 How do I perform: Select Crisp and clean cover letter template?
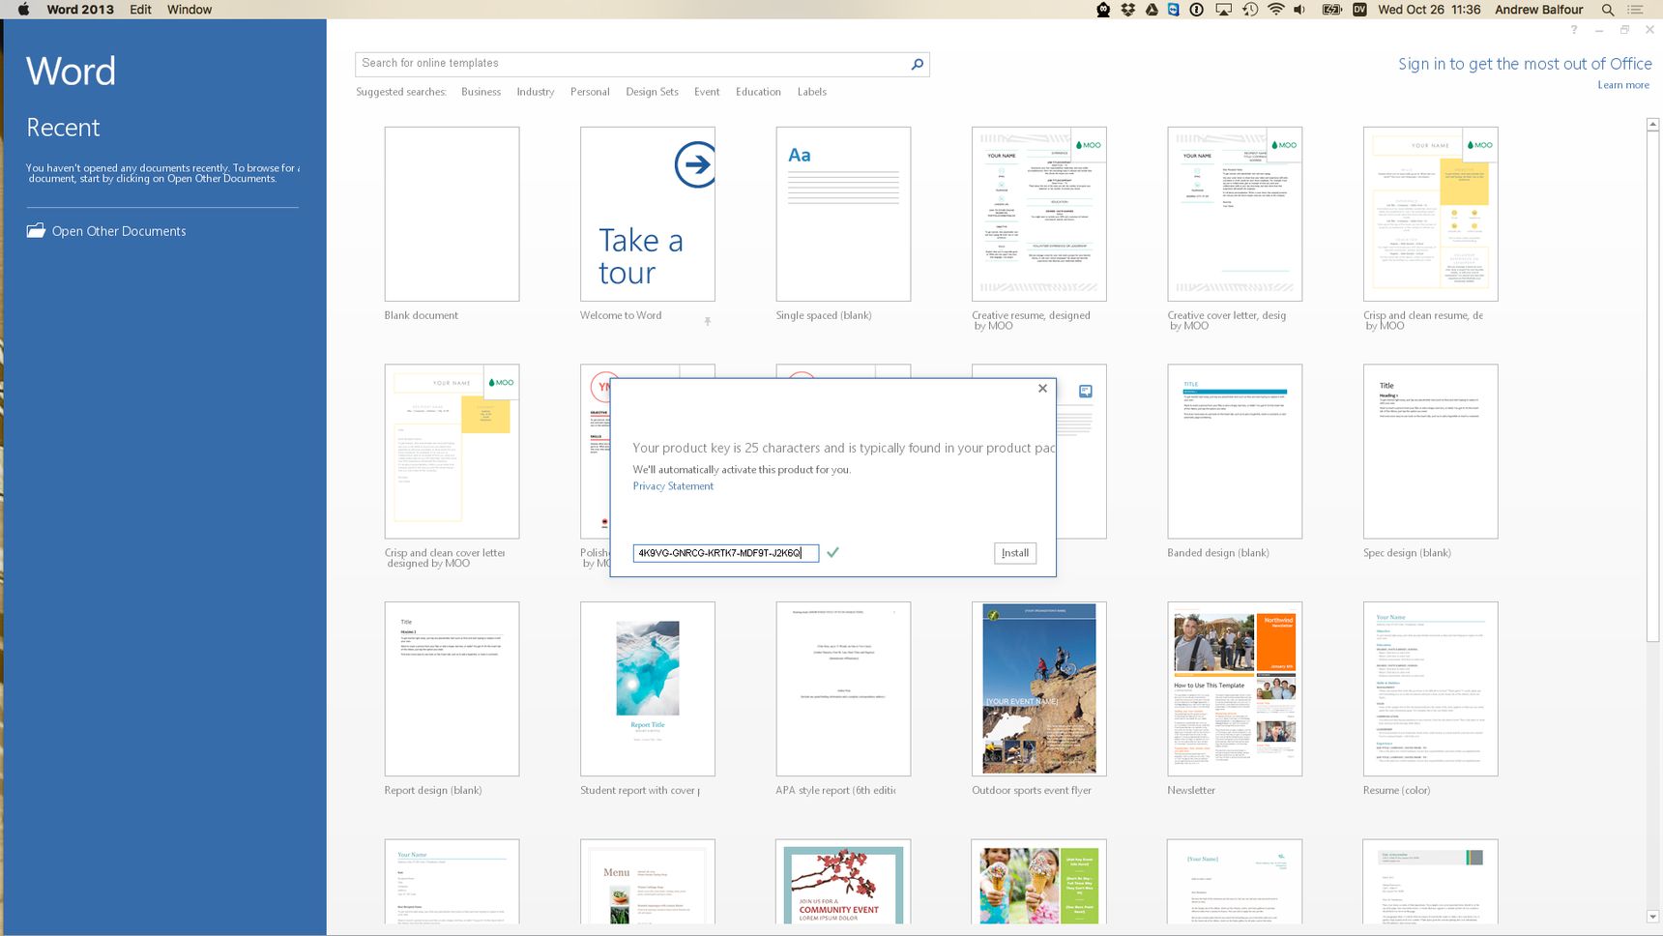[x=452, y=452]
